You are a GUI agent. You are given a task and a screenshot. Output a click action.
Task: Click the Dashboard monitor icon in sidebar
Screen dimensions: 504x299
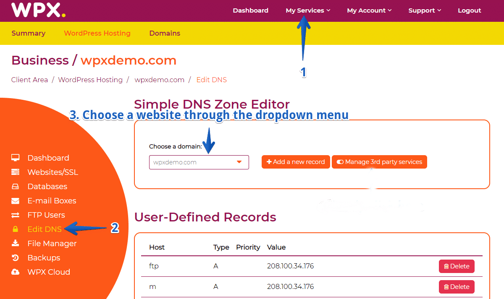[x=16, y=158]
